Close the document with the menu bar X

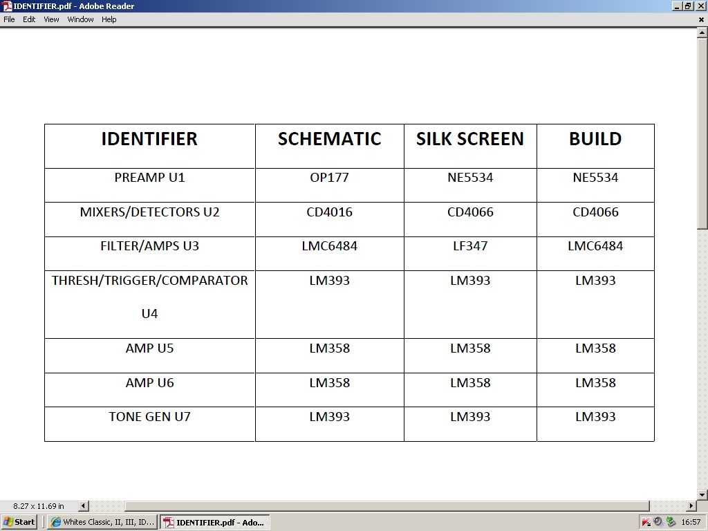pyautogui.click(x=701, y=19)
